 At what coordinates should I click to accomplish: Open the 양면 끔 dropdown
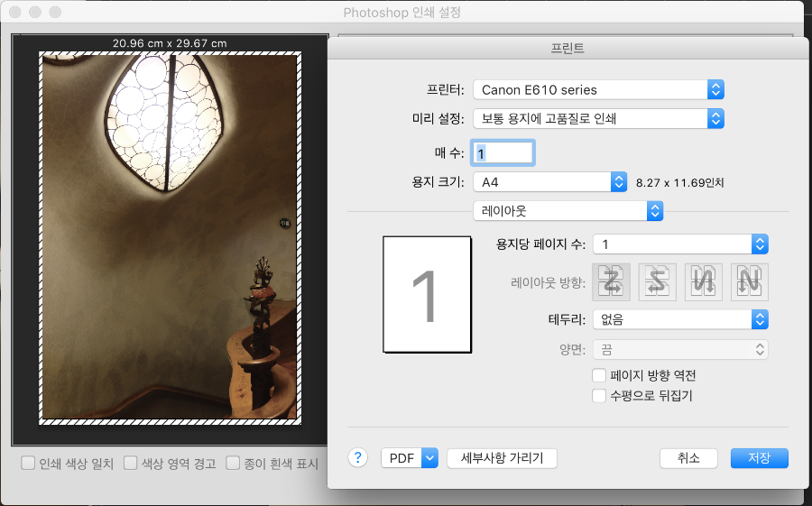click(680, 350)
